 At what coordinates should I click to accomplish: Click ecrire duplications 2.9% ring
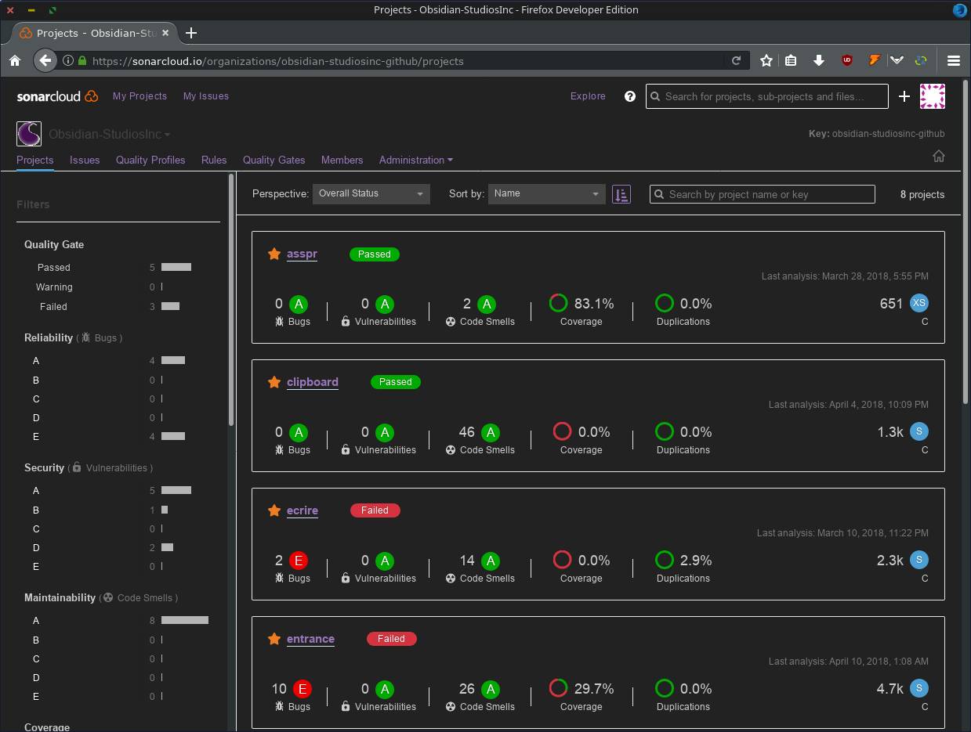coord(664,560)
